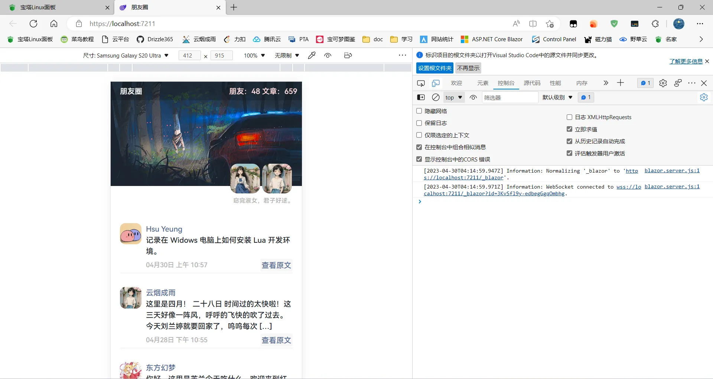Check the 仅限选定的上下文 checkbox
Image resolution: width=713 pixels, height=379 pixels.
click(x=419, y=135)
